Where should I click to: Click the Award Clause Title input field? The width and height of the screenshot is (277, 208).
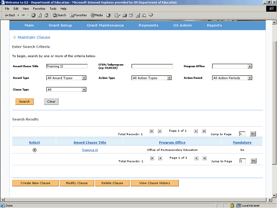pyautogui.click(x=67, y=66)
